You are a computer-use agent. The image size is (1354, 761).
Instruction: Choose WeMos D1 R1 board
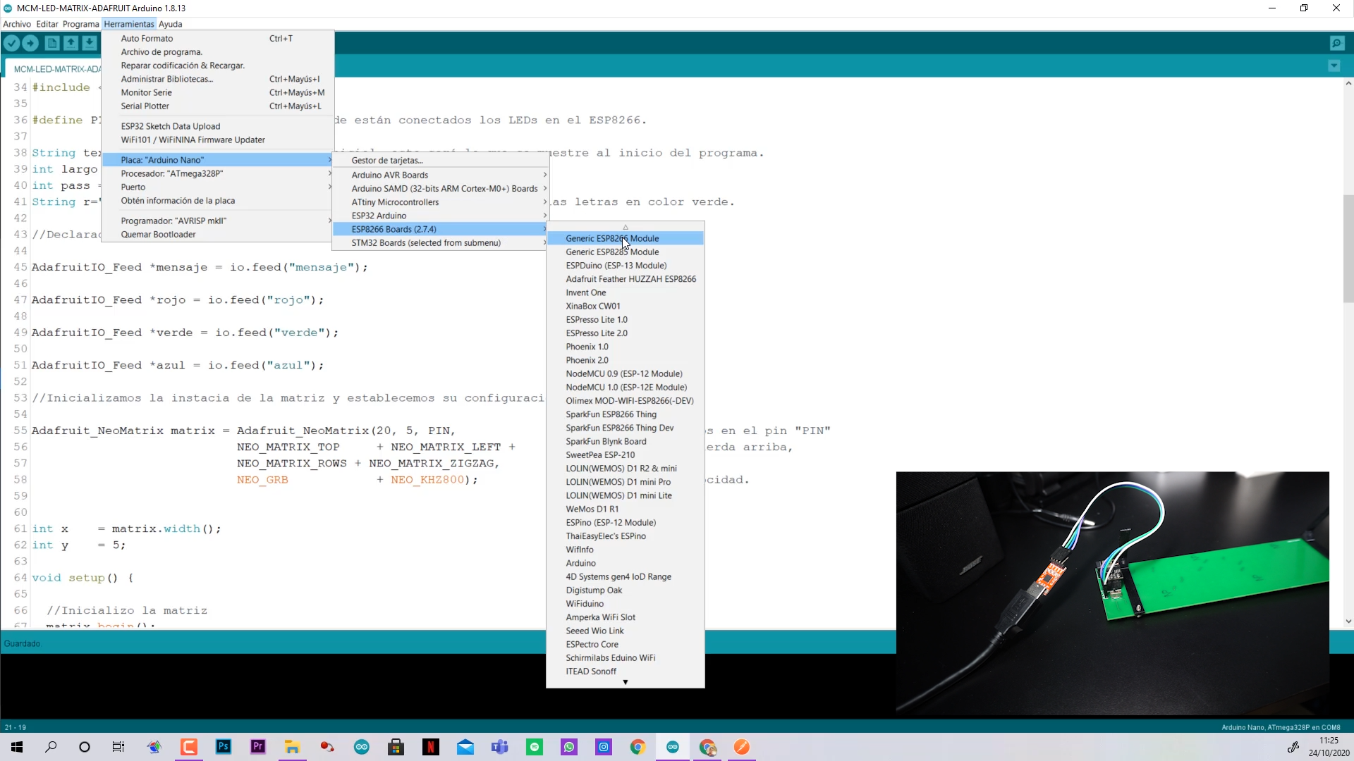pos(626,509)
